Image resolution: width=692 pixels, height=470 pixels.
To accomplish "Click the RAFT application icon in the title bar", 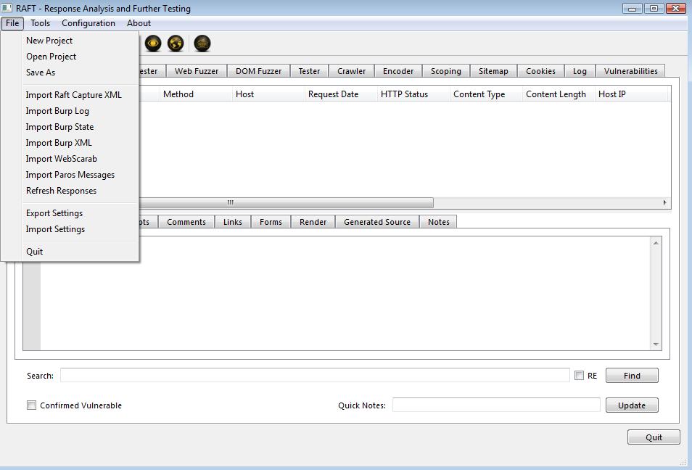I will click(7, 8).
